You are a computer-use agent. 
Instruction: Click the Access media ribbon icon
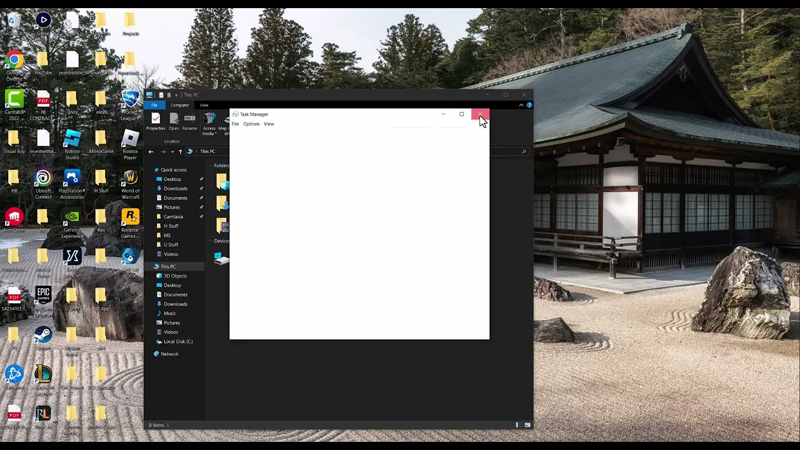[209, 124]
